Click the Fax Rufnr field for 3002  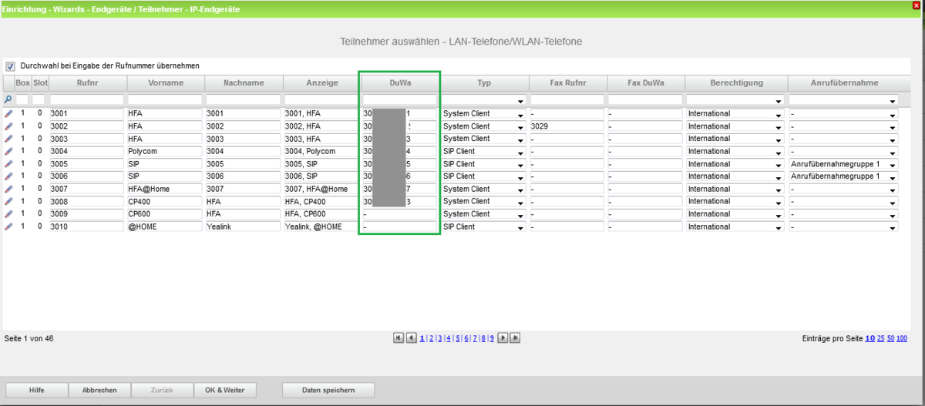[x=566, y=126]
